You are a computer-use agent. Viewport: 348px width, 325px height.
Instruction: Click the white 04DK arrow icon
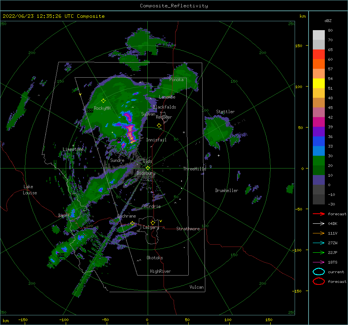tap(319, 224)
